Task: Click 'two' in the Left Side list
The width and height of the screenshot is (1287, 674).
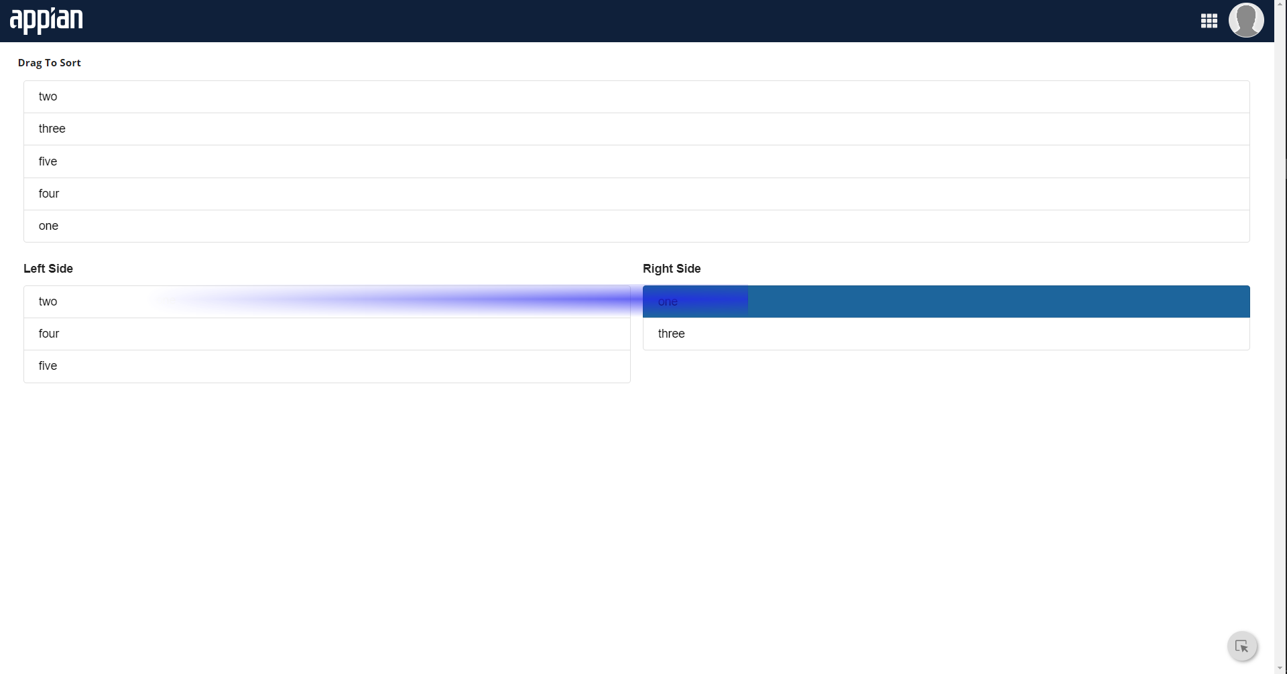Action: coord(48,301)
